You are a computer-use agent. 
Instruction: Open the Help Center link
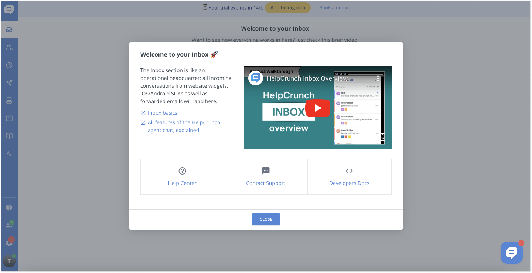coord(182,183)
